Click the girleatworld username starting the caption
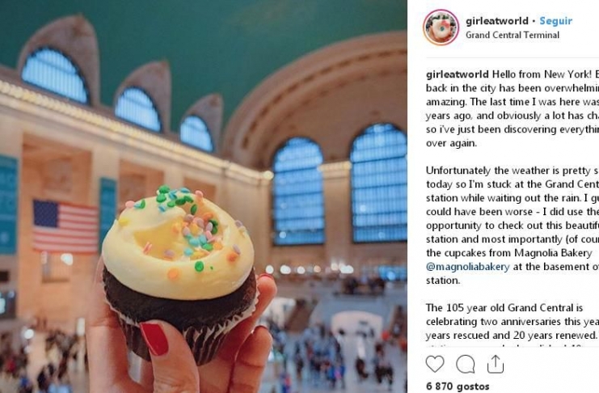The height and width of the screenshot is (393, 599). pos(458,74)
